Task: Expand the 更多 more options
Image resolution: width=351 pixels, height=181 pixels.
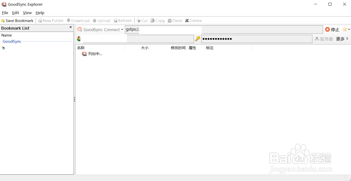Action: 342,39
